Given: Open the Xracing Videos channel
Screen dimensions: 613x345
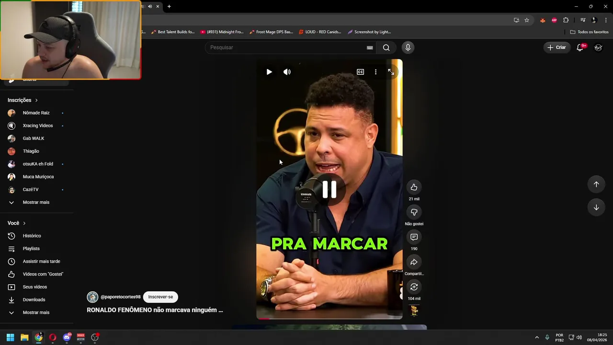Looking at the screenshot, I should point(36,126).
